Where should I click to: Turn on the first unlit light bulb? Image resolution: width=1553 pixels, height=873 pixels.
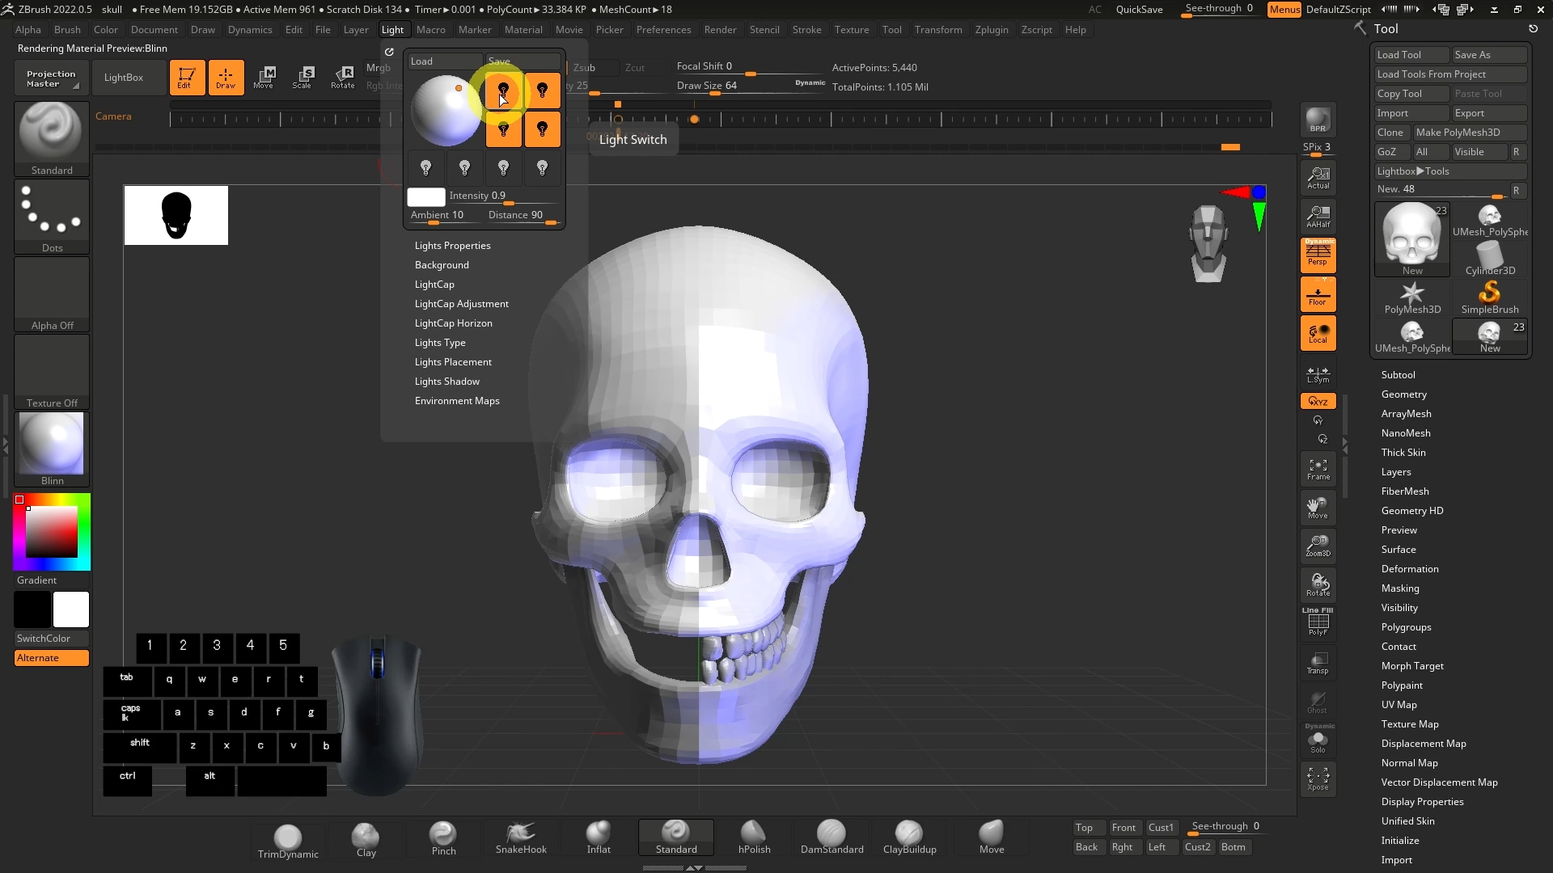(426, 167)
